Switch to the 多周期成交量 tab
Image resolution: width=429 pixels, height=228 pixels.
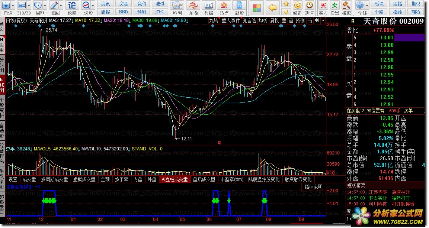click(x=54, y=179)
